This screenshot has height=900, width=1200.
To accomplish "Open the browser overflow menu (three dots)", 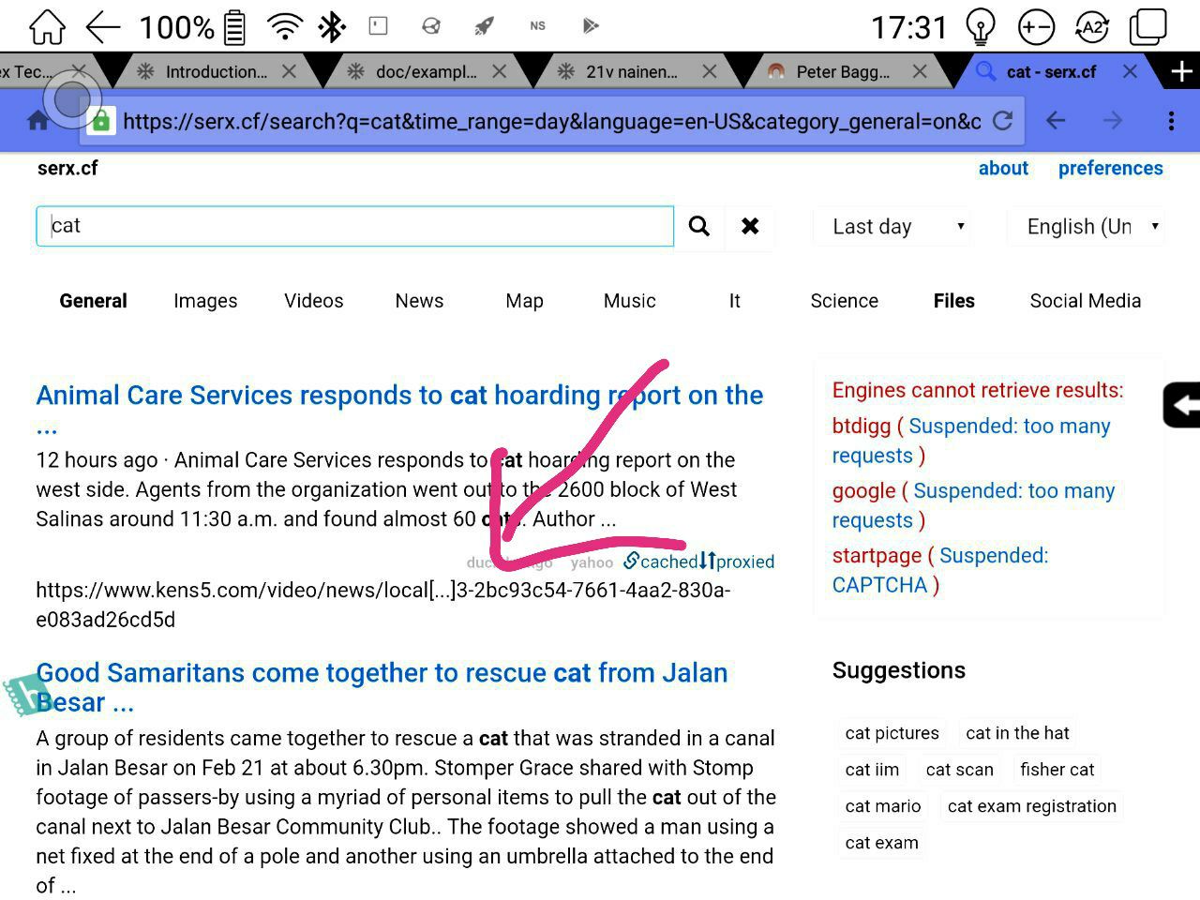I will (1171, 120).
